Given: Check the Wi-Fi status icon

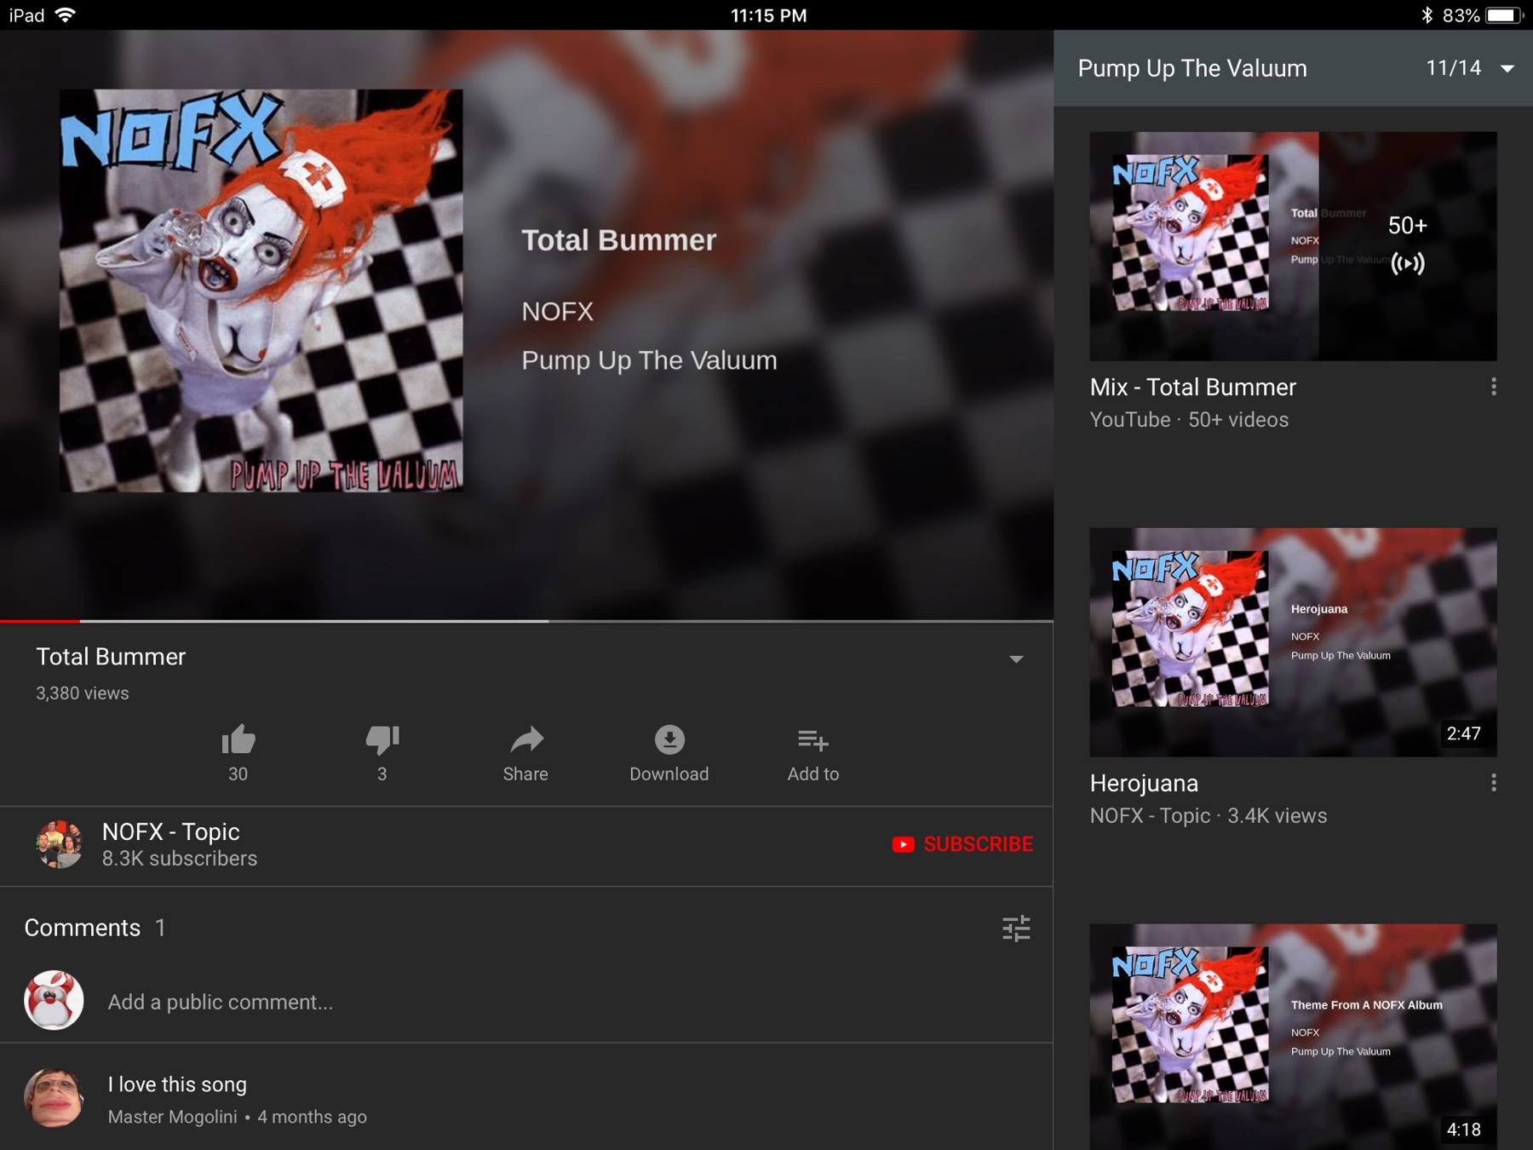Looking at the screenshot, I should tap(66, 15).
